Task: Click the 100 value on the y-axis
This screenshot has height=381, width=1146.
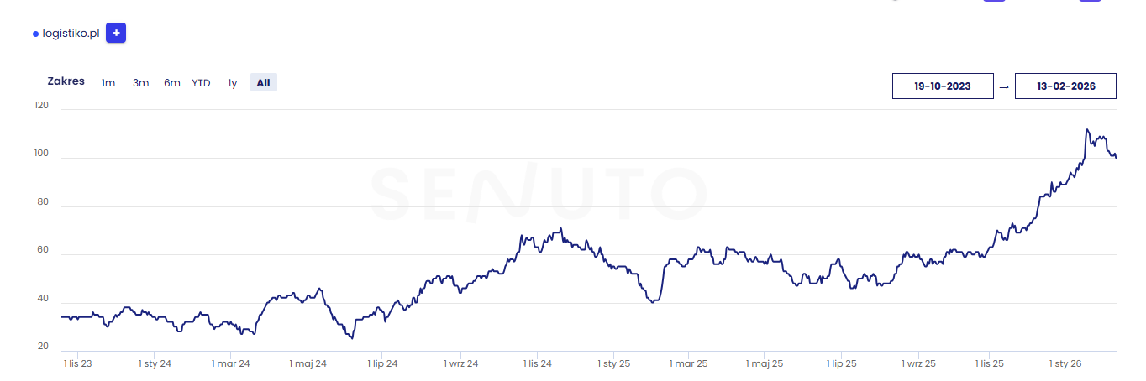Action: [x=41, y=154]
